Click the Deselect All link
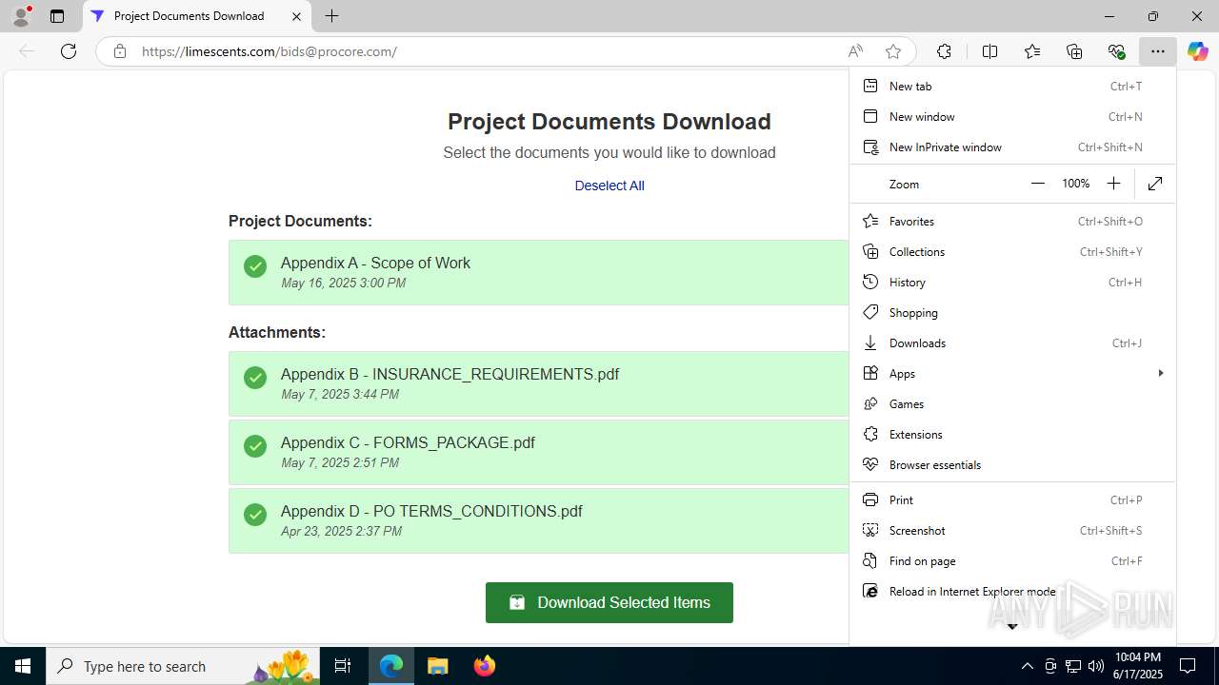1219x685 pixels. (609, 186)
